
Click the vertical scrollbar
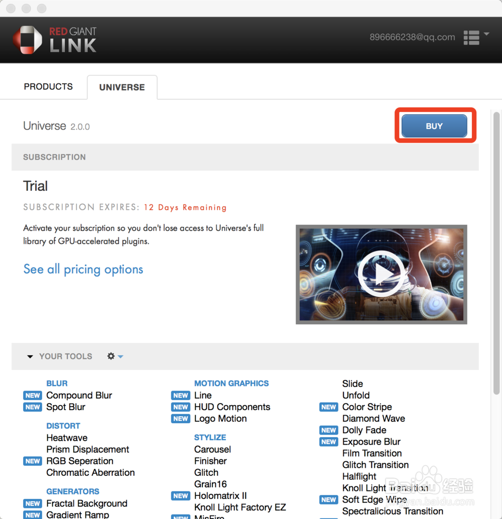[x=496, y=253]
